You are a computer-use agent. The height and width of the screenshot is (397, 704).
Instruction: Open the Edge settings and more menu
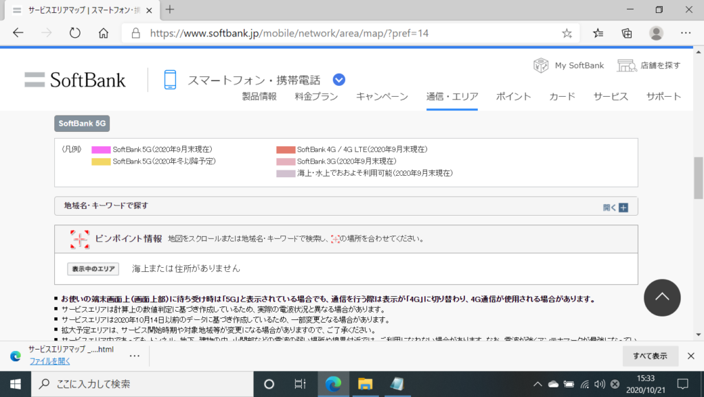[x=685, y=33]
